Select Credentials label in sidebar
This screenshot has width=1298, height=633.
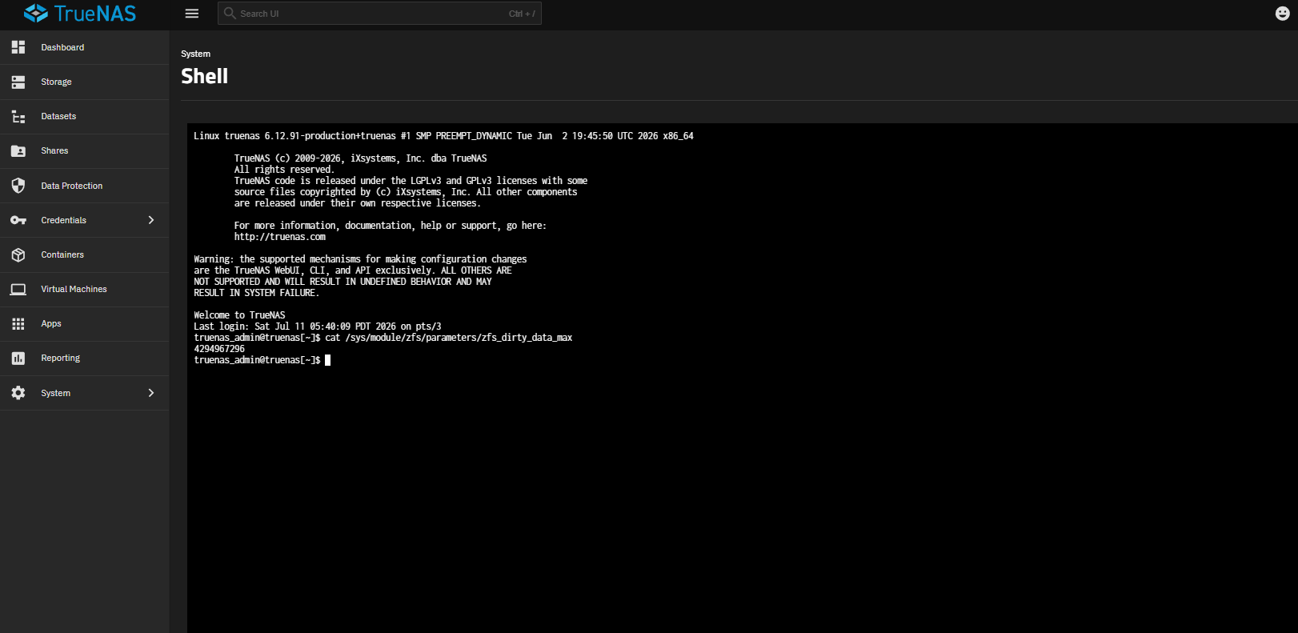pyautogui.click(x=64, y=220)
